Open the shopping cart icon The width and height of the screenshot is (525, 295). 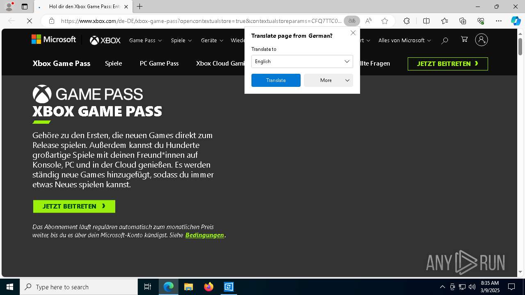coord(464,39)
